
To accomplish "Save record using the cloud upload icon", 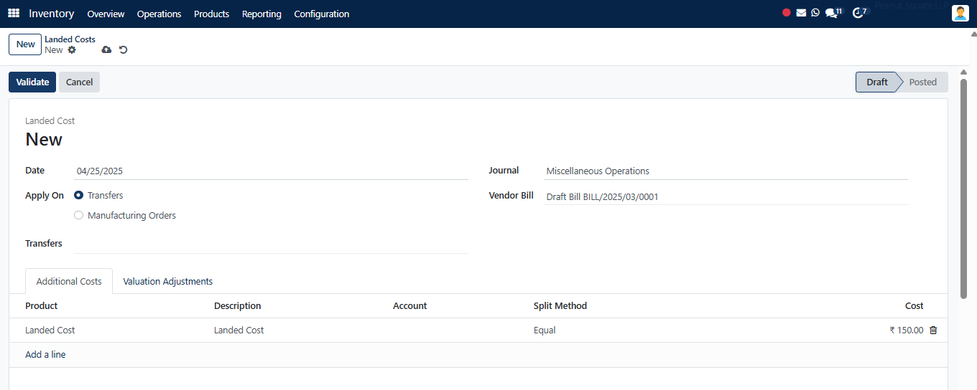I will pos(106,50).
